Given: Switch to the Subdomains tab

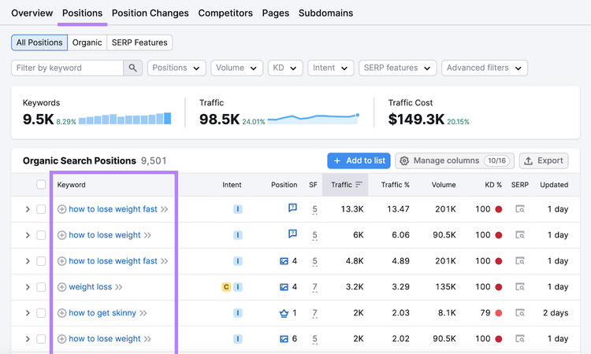Looking at the screenshot, I should tap(325, 13).
